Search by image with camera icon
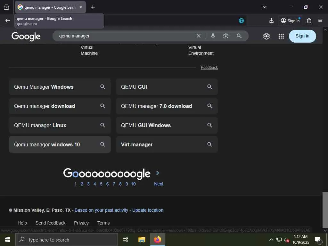This screenshot has height=246, width=328. click(226, 36)
